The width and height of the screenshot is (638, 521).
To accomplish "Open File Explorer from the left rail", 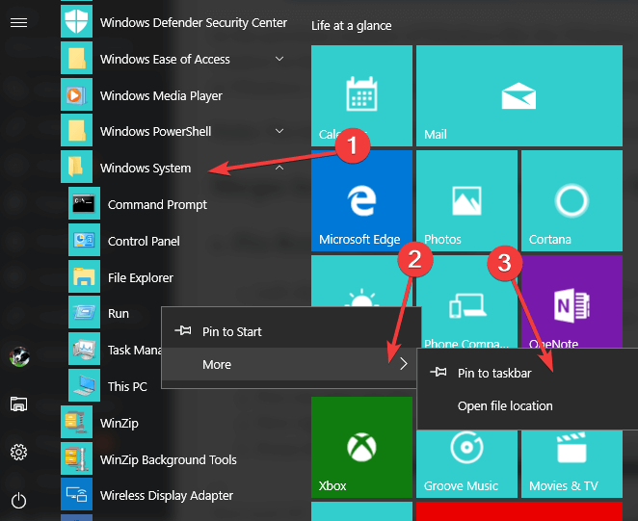I will click(x=18, y=404).
